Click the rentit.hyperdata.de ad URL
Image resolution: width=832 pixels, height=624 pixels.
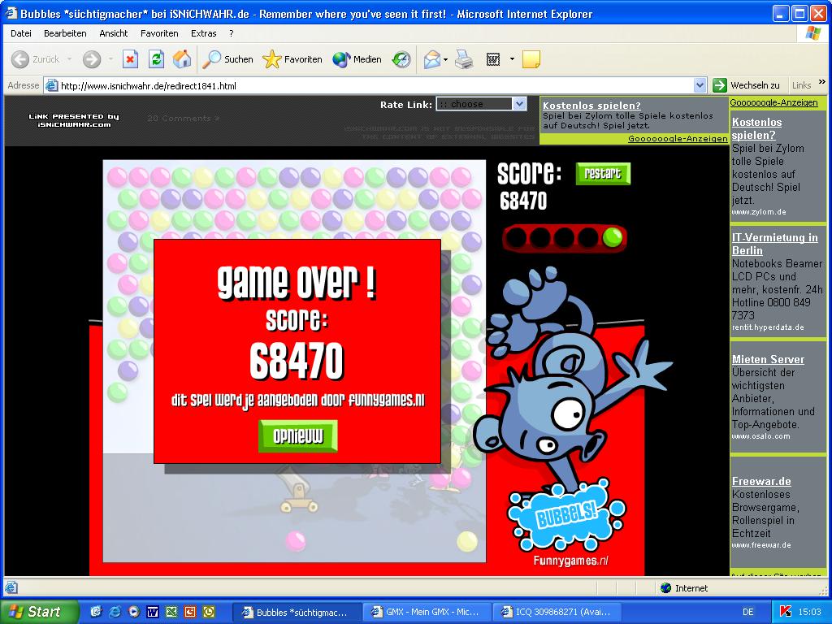coord(768,327)
